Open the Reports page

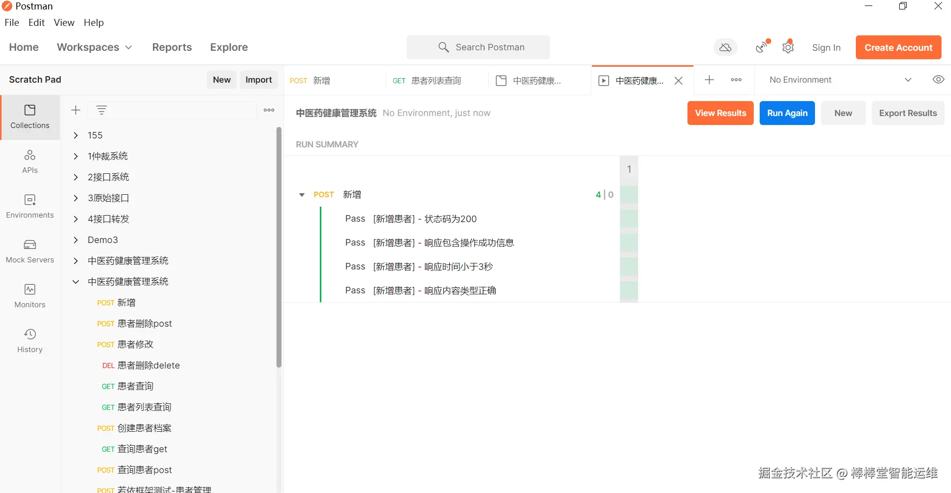point(172,47)
